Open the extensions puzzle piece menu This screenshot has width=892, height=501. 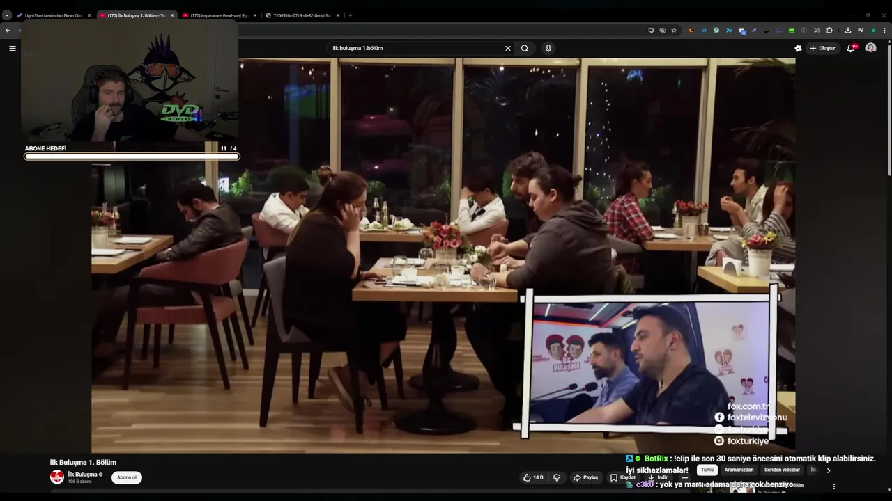click(829, 30)
